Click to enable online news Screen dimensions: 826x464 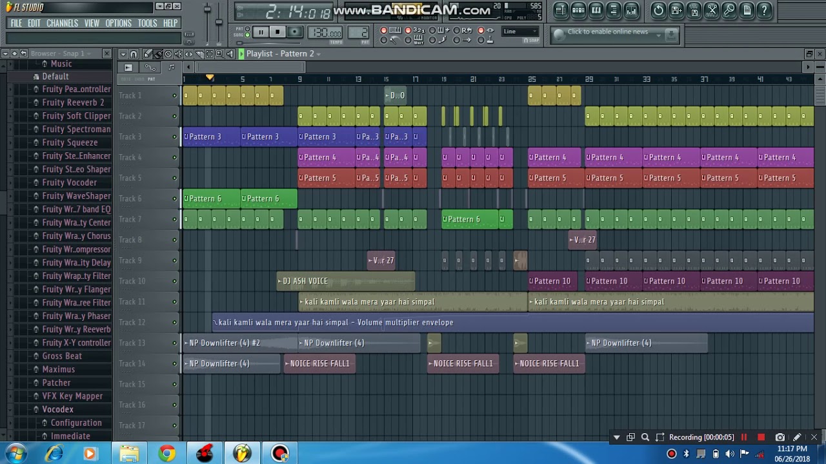(608, 32)
